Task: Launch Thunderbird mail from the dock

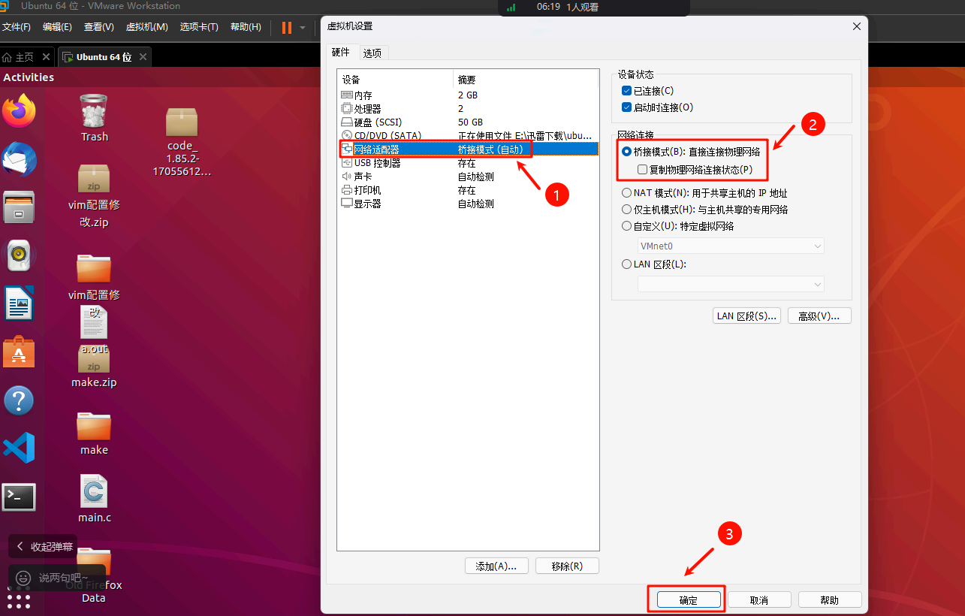Action: (19, 159)
